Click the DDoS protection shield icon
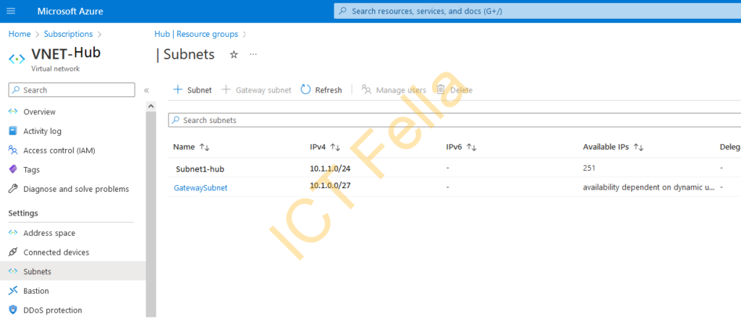The height and width of the screenshot is (319, 741). click(13, 310)
